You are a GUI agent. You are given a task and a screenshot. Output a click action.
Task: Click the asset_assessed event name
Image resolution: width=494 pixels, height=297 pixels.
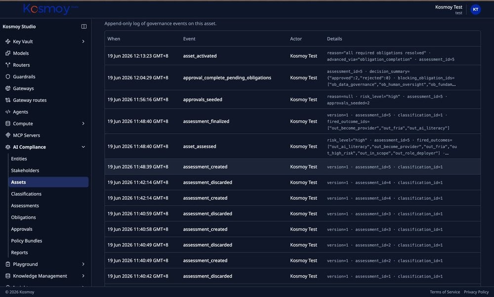pyautogui.click(x=200, y=147)
